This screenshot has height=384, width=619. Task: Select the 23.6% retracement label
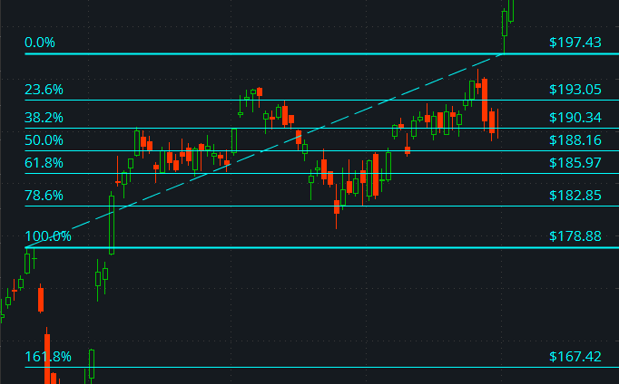pos(44,90)
